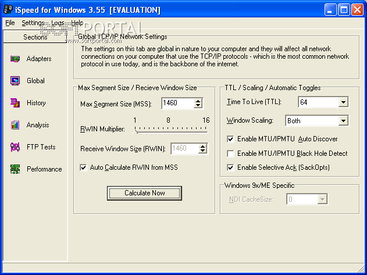Open the File menu
367x275 pixels.
tap(10, 23)
